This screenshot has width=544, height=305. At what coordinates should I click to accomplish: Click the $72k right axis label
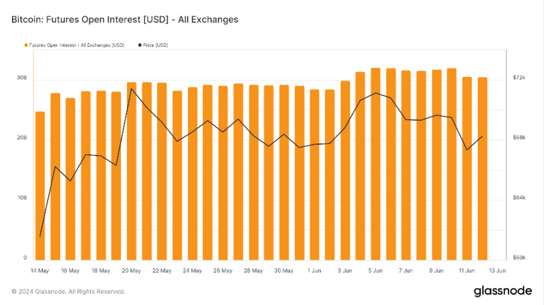tap(519, 77)
